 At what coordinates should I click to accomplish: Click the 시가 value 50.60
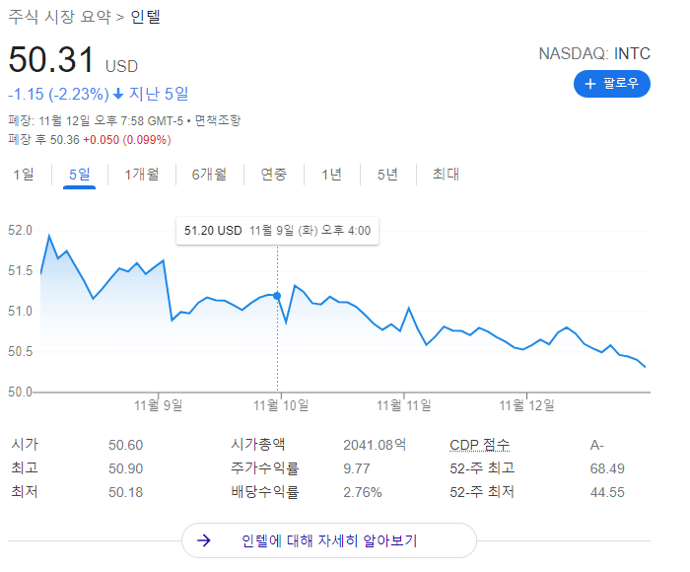click(126, 445)
